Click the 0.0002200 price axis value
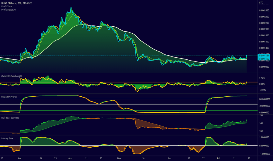 click(x=264, y=23)
